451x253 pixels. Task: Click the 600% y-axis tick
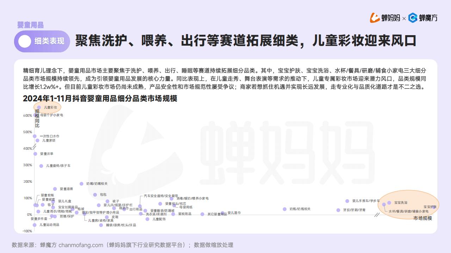coord(27,115)
